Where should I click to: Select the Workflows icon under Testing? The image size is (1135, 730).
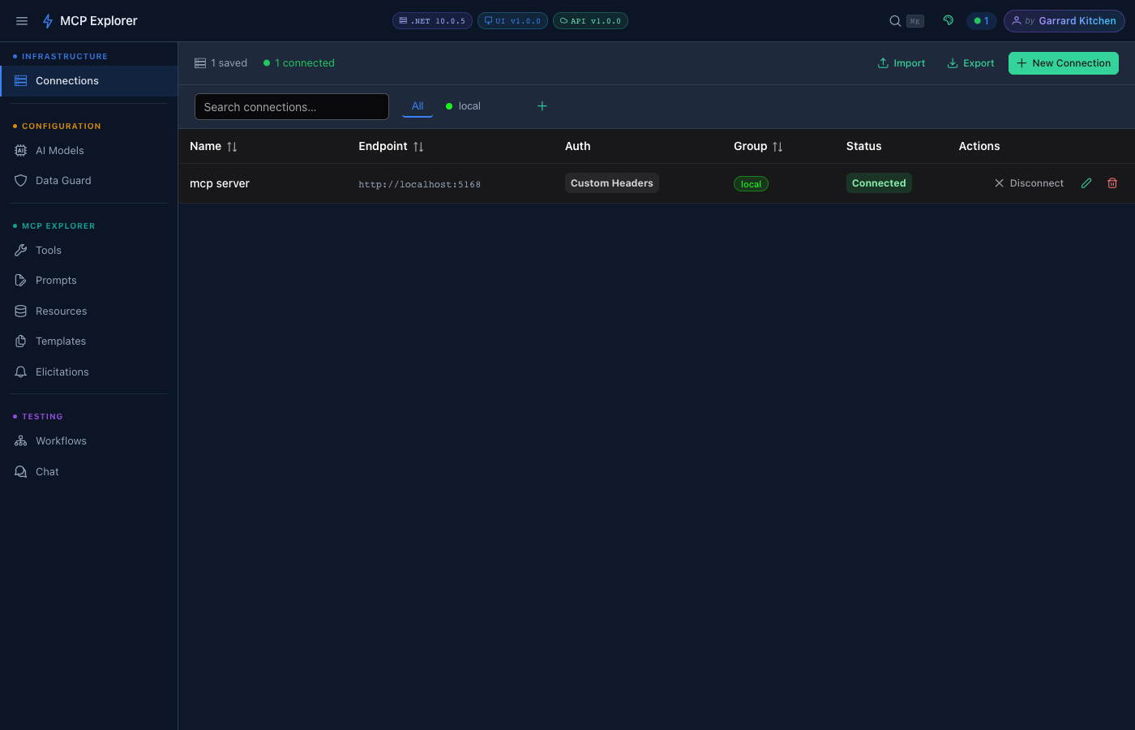click(x=21, y=440)
